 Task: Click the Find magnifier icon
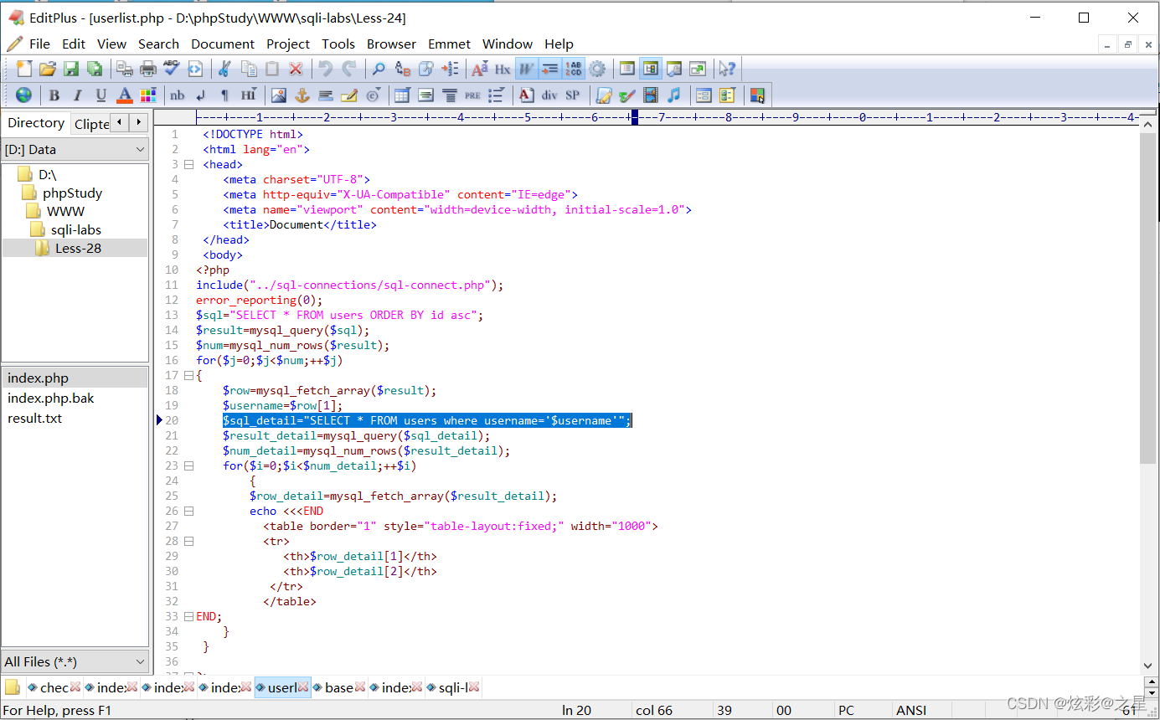click(x=379, y=69)
